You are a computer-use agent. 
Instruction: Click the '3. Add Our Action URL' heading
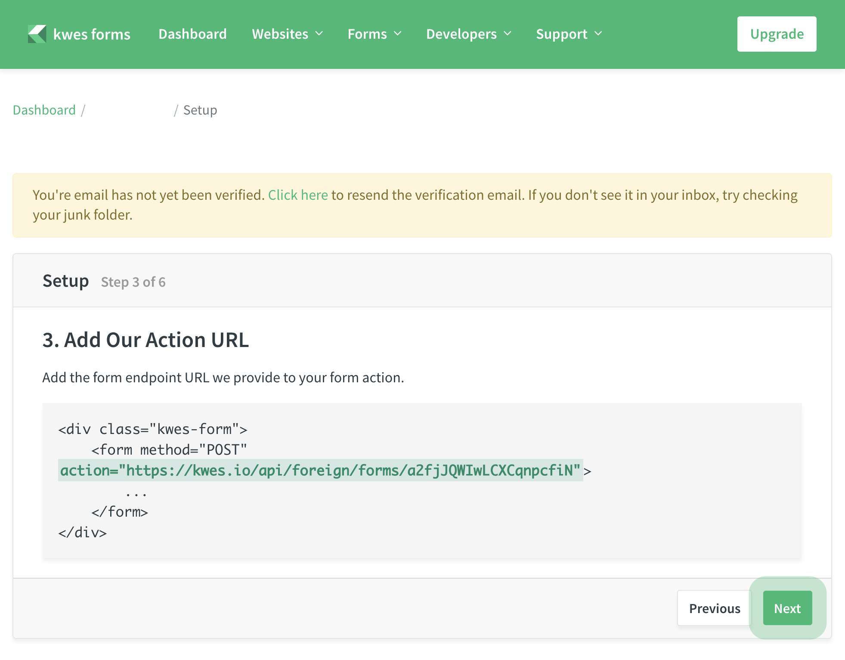tap(145, 340)
